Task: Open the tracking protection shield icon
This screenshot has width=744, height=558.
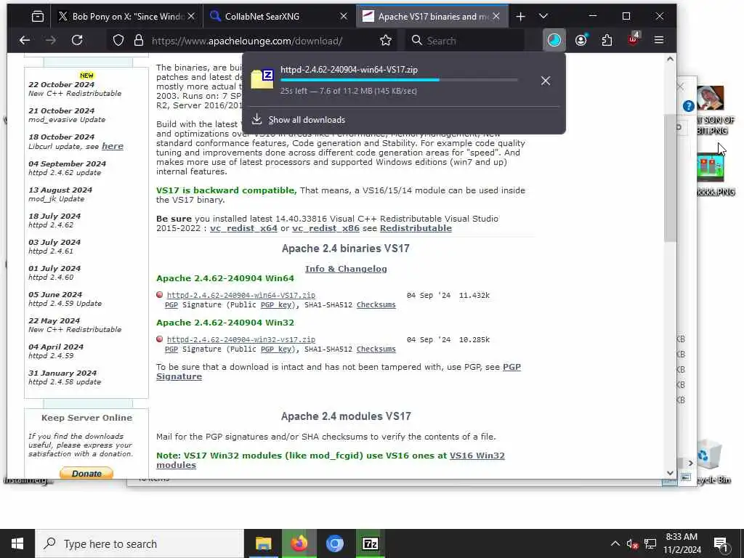Action: click(x=118, y=41)
